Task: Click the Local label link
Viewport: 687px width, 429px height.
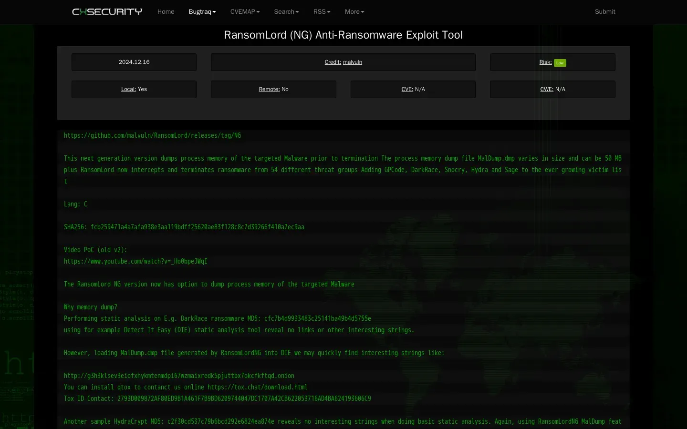Action: [128, 90]
